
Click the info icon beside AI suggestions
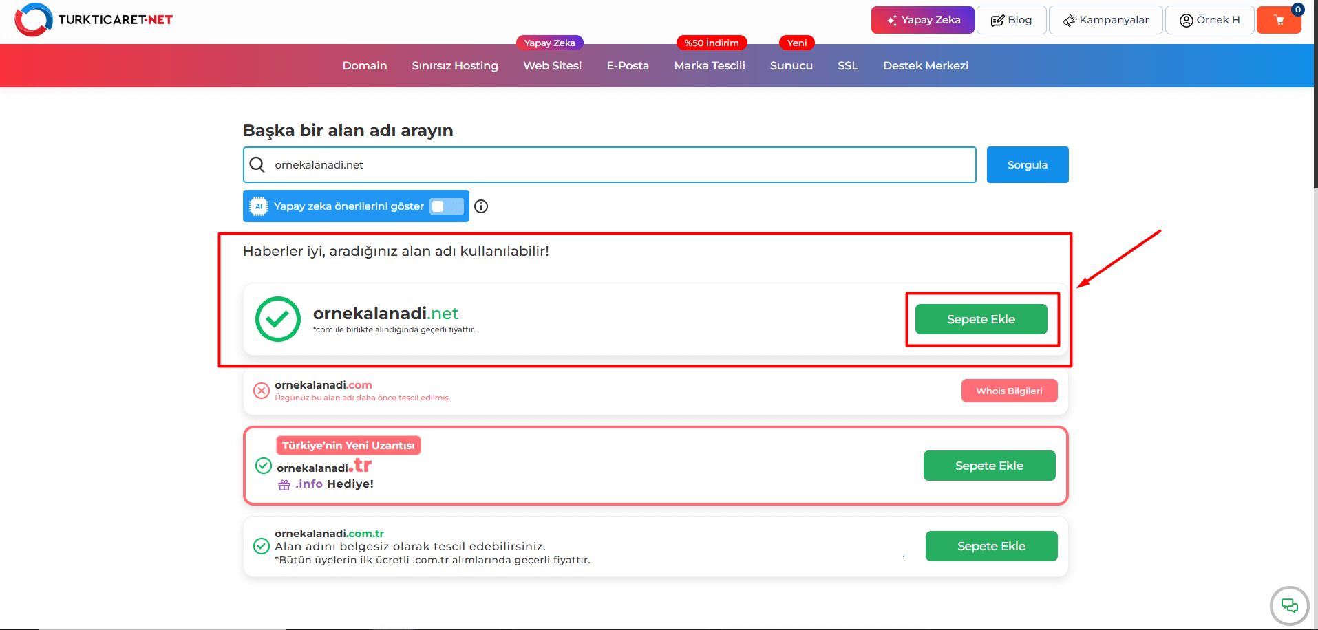tap(481, 206)
